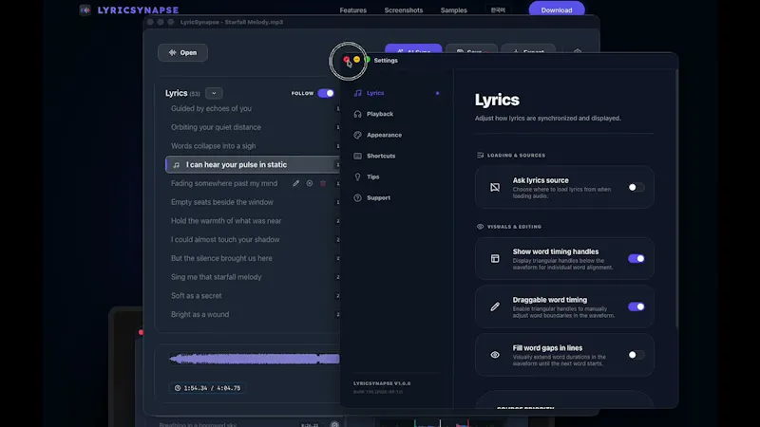Viewport: 760px width, 427px height.
Task: Expand the Lyrics dropdown chevron
Action: [x=214, y=93]
